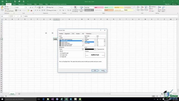Open the Borders dropdown arrow

click(25, 10)
